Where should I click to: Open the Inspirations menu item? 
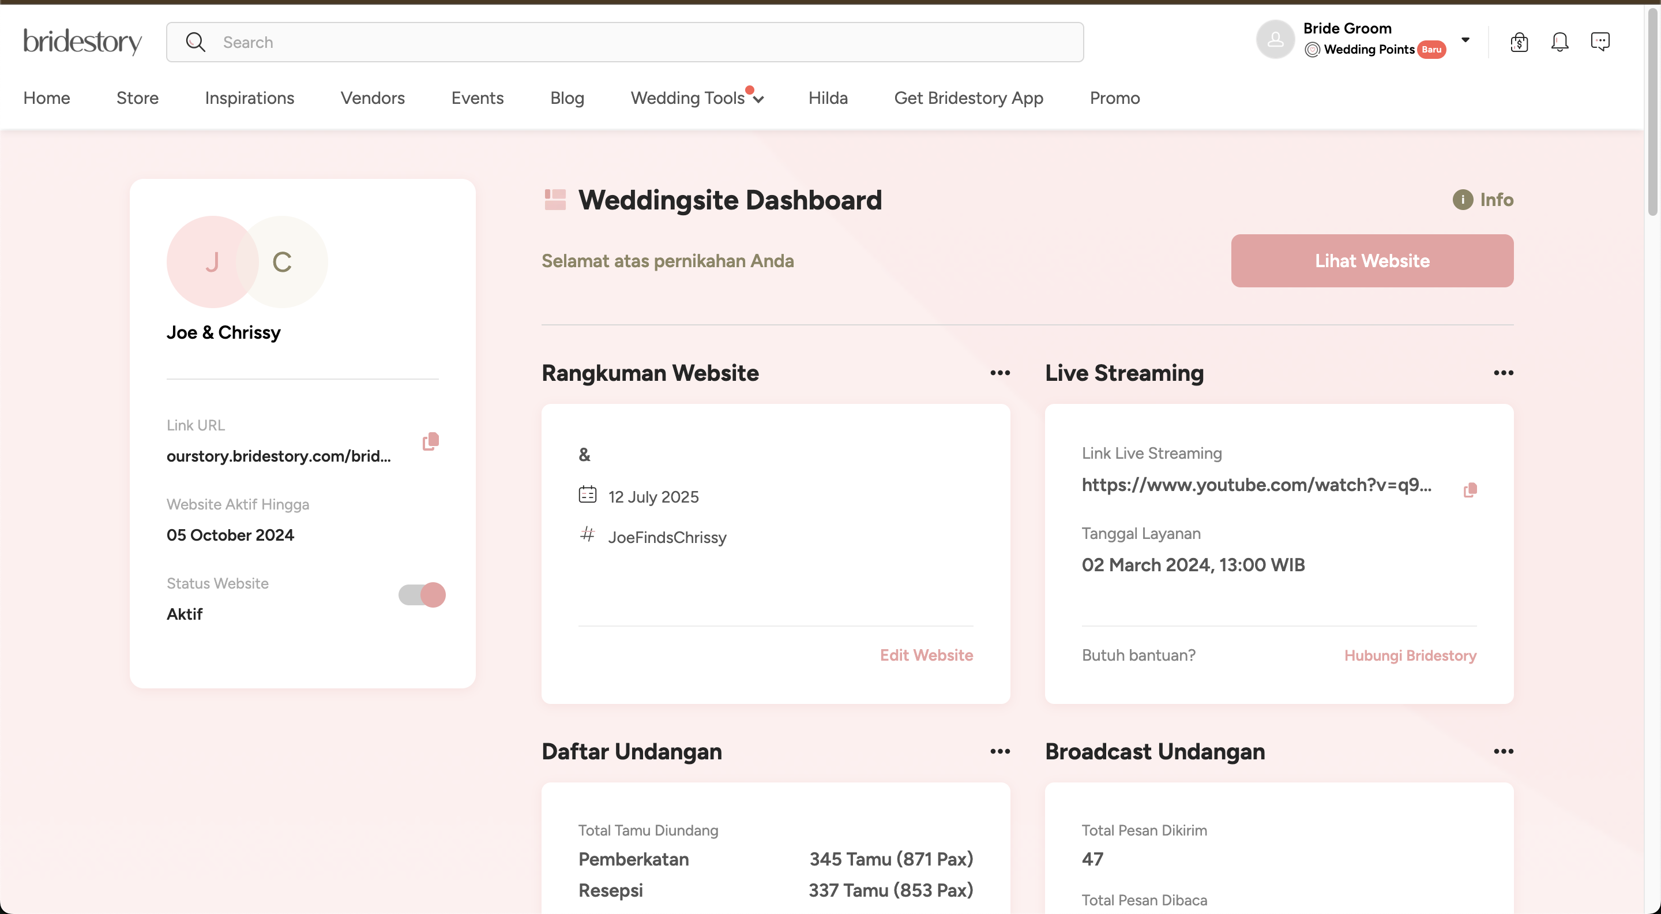point(249,98)
